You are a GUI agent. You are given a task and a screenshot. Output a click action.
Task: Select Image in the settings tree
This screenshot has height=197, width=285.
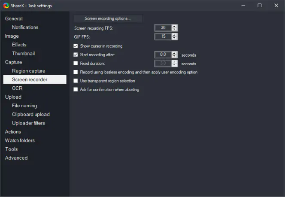[12, 36]
